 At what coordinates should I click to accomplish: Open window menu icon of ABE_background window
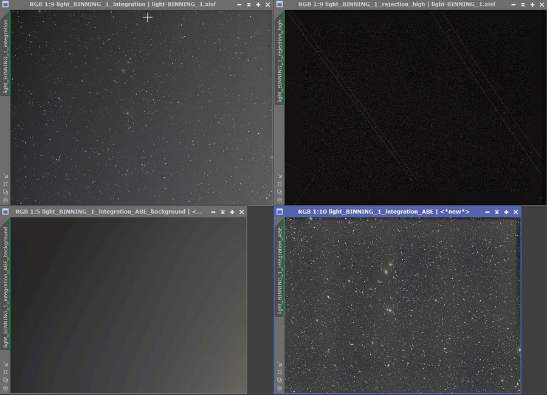5,211
